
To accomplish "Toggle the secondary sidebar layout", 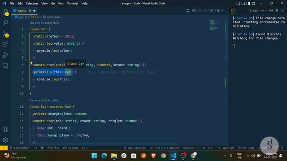I will (248, 4).
